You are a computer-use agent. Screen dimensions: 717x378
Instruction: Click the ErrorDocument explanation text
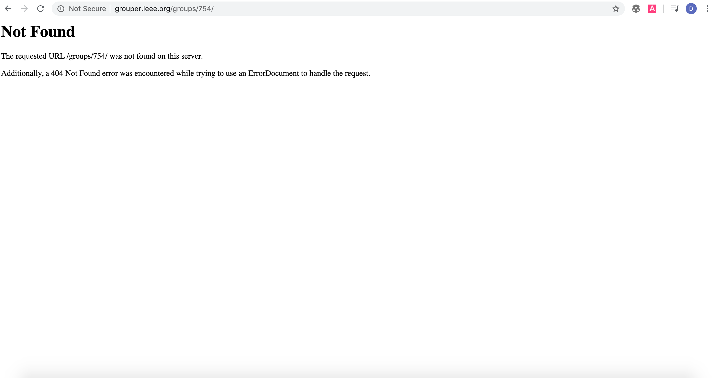186,73
